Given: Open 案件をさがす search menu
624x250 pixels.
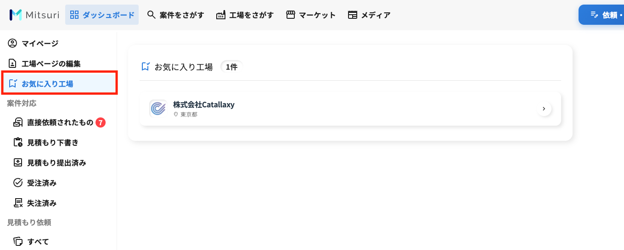Looking at the screenshot, I should [175, 15].
